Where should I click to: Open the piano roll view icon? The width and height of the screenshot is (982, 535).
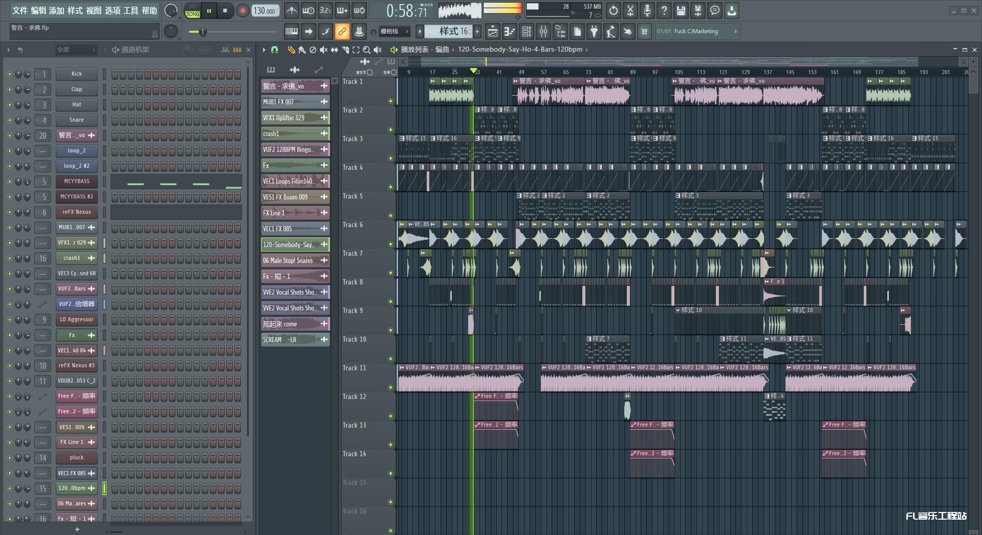[509, 32]
